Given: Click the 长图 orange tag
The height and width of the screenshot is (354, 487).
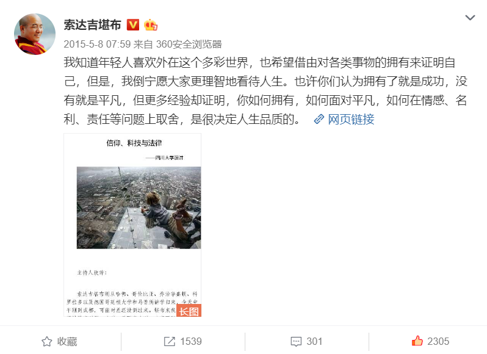Looking at the screenshot, I should click(189, 311).
